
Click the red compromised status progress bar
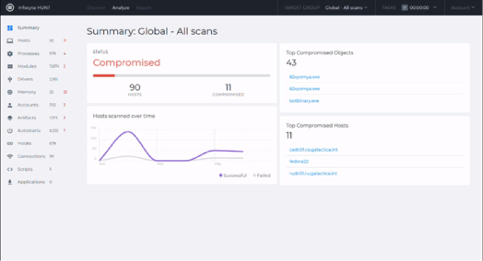coord(104,75)
